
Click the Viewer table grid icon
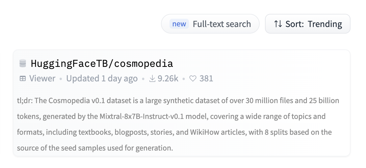pos(23,79)
